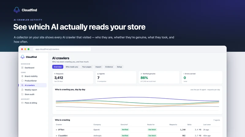Viewport: 245px width, 137px height.
Task: Click the Weekly report document icon
Action: point(22,90)
